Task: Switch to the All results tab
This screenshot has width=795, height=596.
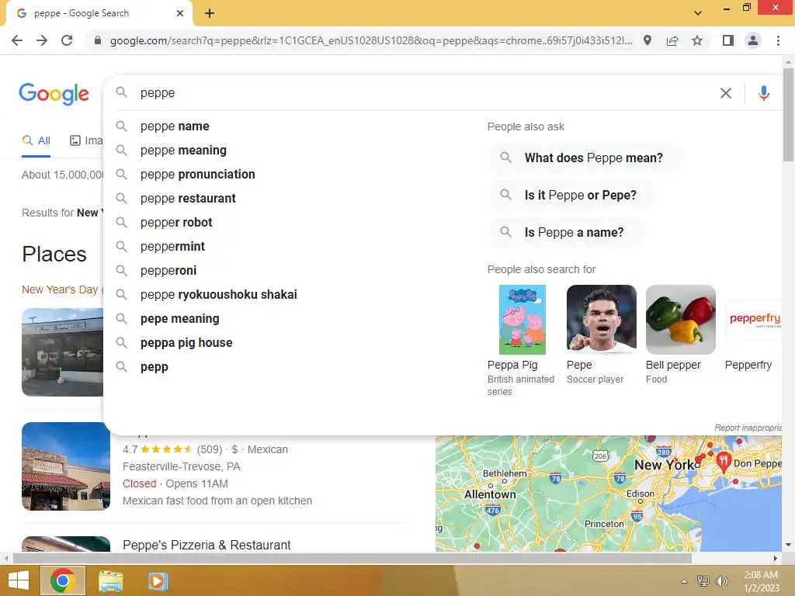Action: [x=36, y=141]
